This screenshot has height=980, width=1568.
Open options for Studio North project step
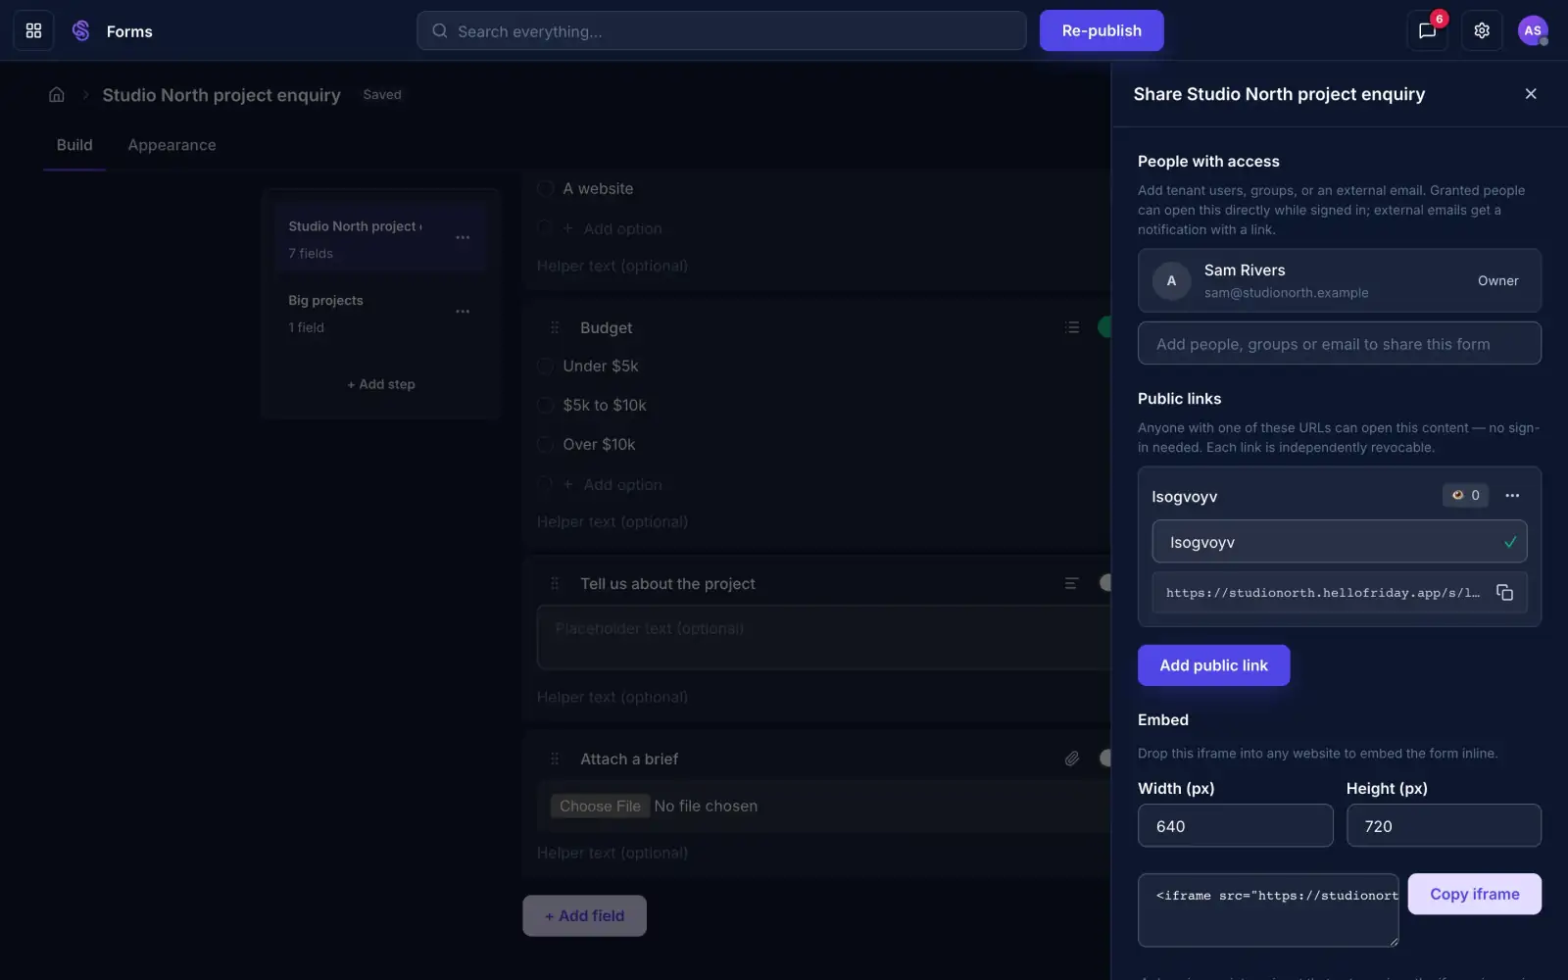[463, 237]
